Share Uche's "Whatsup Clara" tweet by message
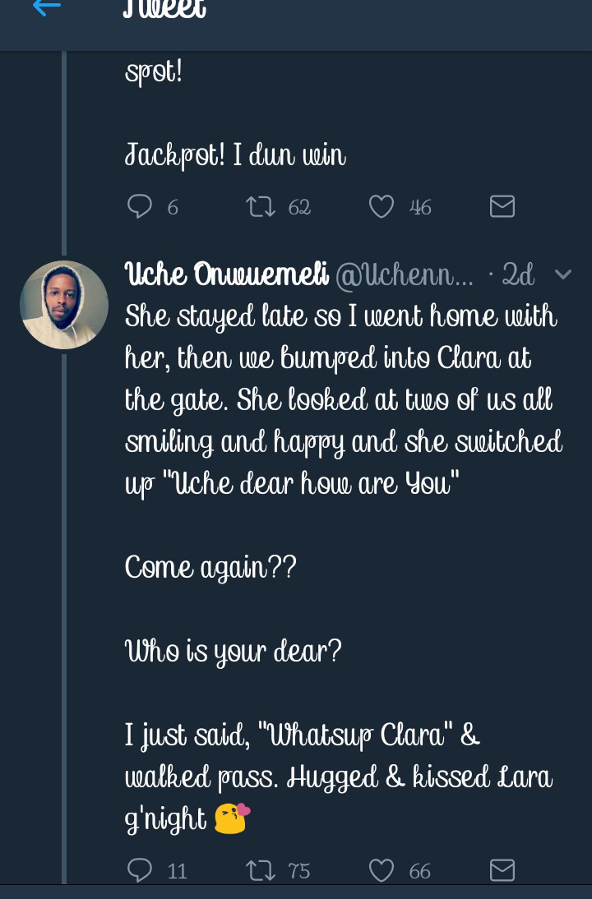592x899 pixels. tap(502, 870)
